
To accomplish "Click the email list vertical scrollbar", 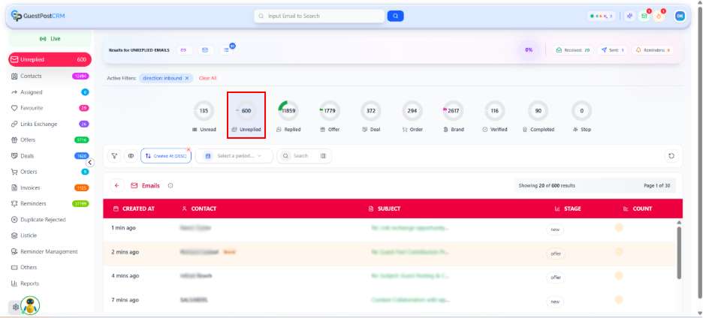I will click(679, 253).
